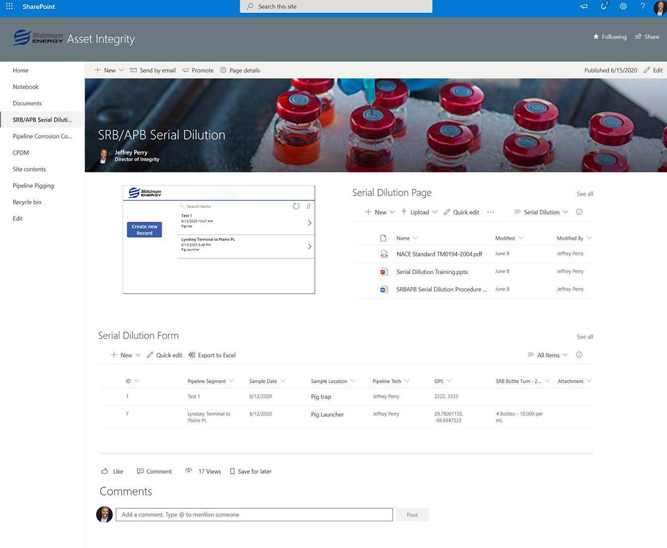Open the settings gear icon
The height and width of the screenshot is (548, 667).
pos(624,7)
